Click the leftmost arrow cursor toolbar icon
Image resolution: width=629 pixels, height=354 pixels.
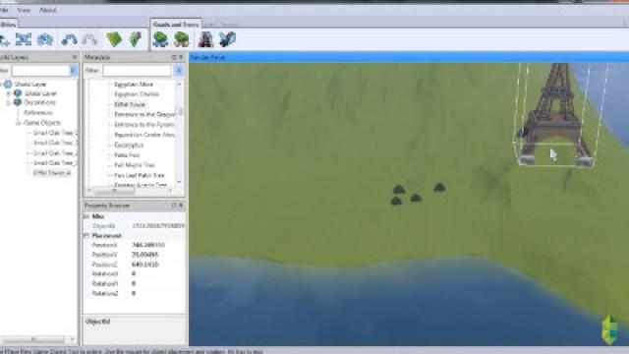[x=4, y=39]
